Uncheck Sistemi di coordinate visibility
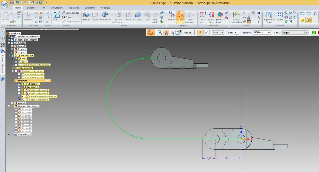 [12, 37]
